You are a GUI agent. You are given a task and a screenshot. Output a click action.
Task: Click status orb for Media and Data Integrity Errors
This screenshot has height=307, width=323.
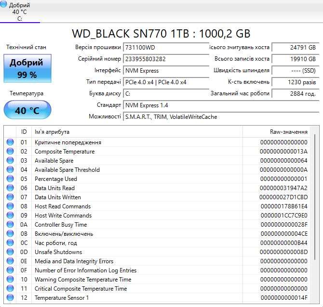coord(10,261)
